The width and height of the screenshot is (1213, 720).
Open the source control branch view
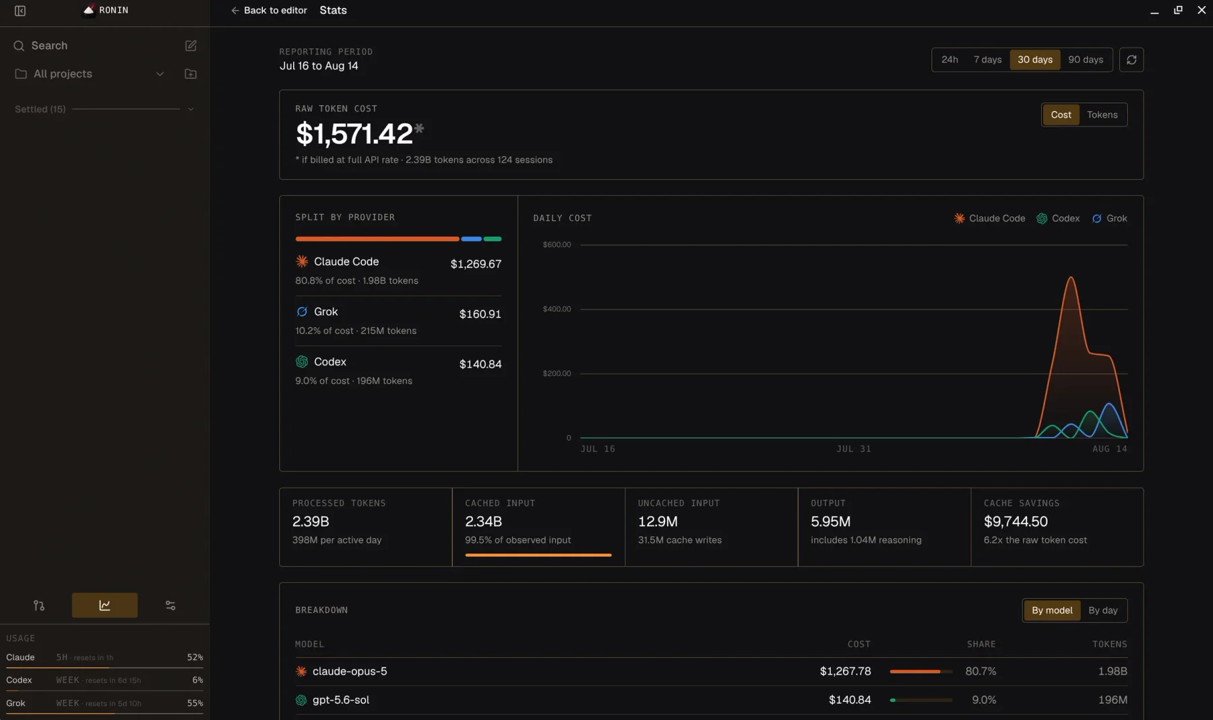click(39, 606)
